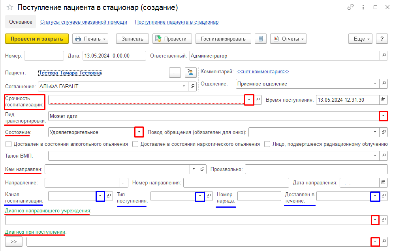Click the Номер направления input field
This screenshot has width=393, height=251.
pyautogui.click(x=236, y=182)
